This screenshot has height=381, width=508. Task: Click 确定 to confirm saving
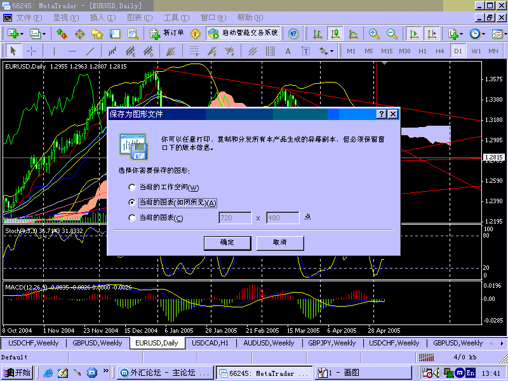[227, 243]
